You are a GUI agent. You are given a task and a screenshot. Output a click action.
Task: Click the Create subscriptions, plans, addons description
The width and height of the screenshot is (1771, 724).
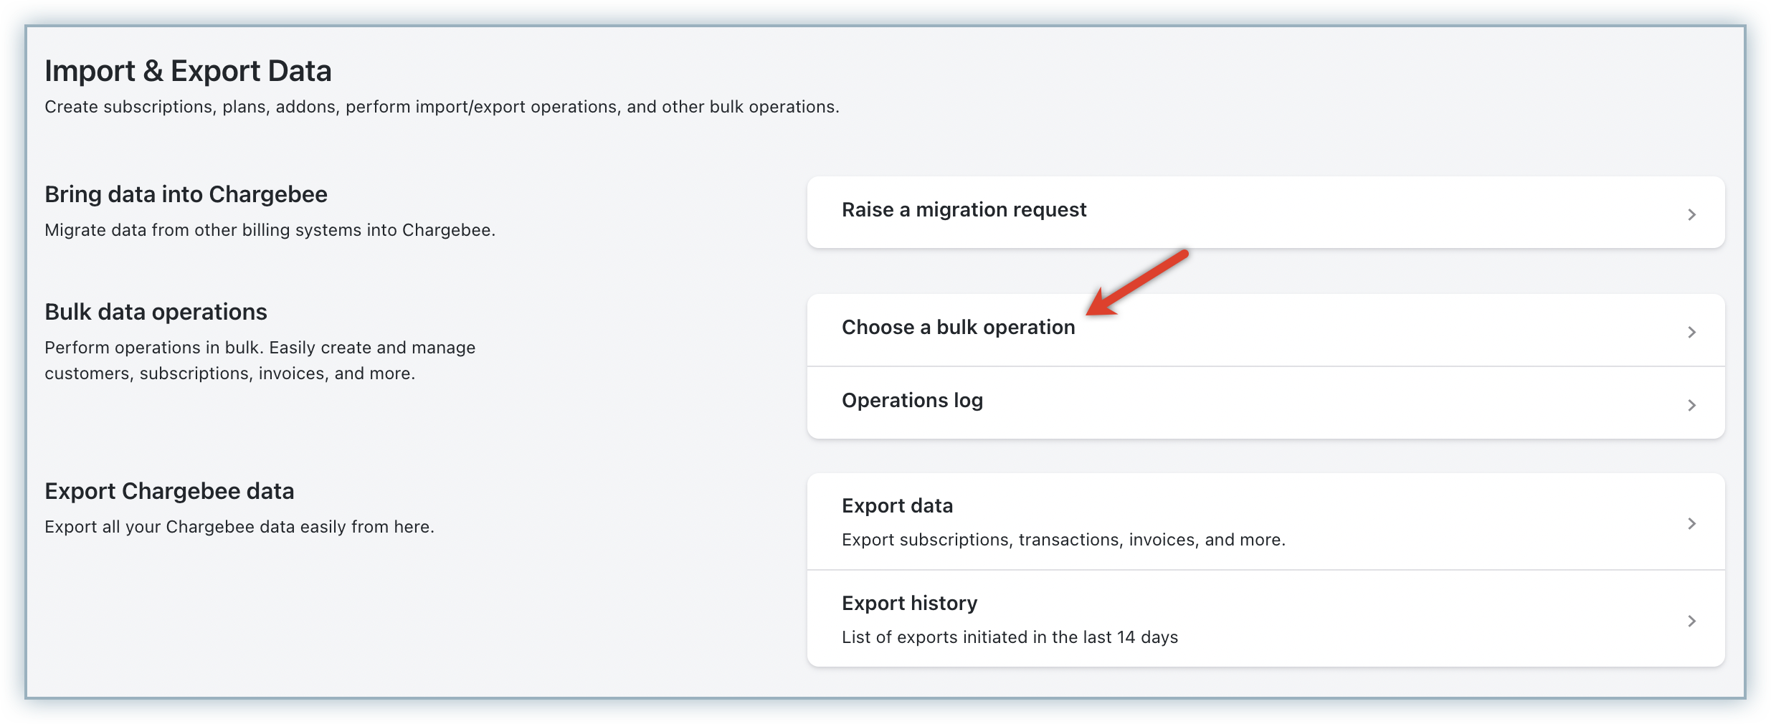click(x=442, y=107)
